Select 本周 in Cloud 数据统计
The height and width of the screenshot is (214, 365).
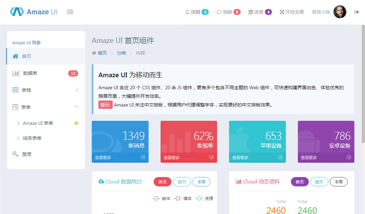[201, 182]
